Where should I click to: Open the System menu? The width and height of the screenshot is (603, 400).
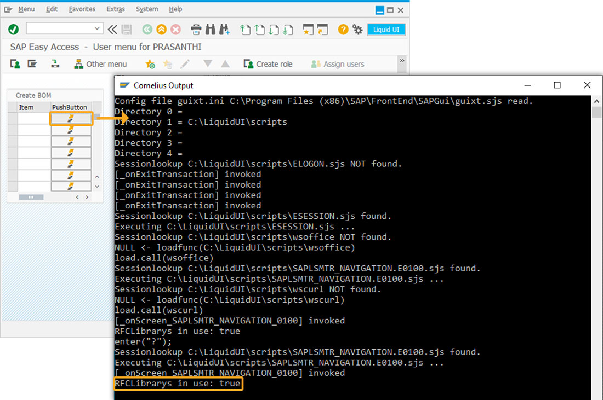(x=146, y=9)
